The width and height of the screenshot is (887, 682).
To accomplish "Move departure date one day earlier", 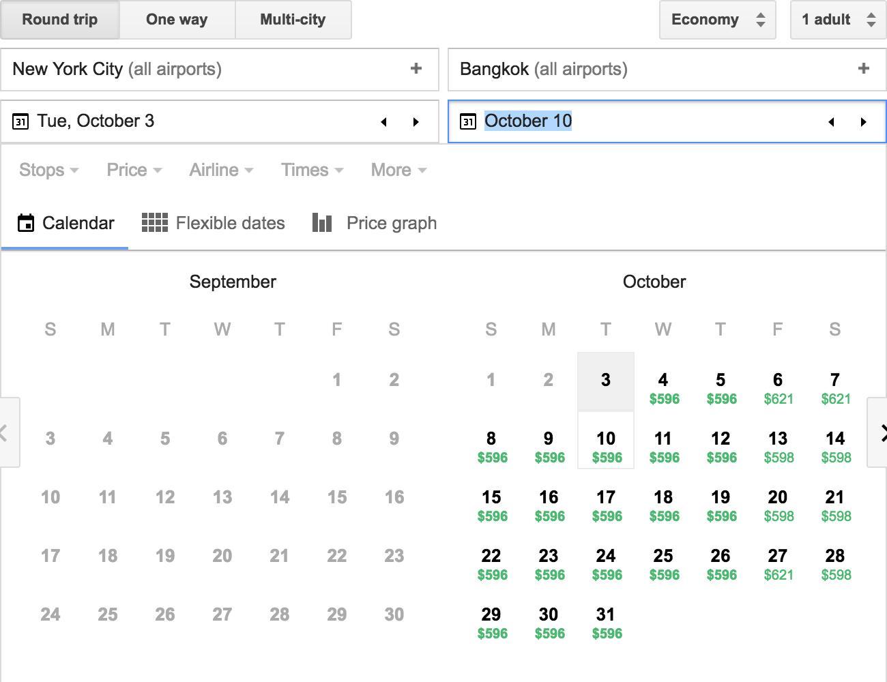I will point(383,122).
